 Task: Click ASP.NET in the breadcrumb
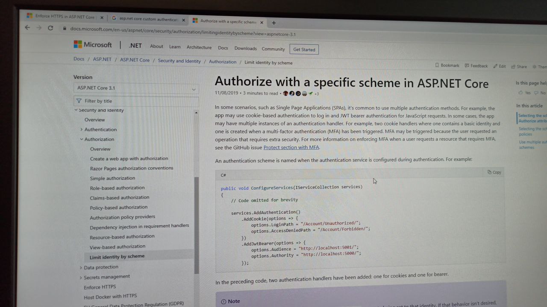[x=102, y=59]
